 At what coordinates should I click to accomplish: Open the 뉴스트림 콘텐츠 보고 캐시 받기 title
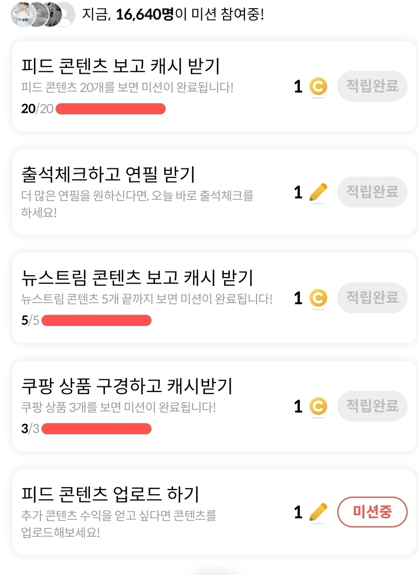pyautogui.click(x=137, y=278)
